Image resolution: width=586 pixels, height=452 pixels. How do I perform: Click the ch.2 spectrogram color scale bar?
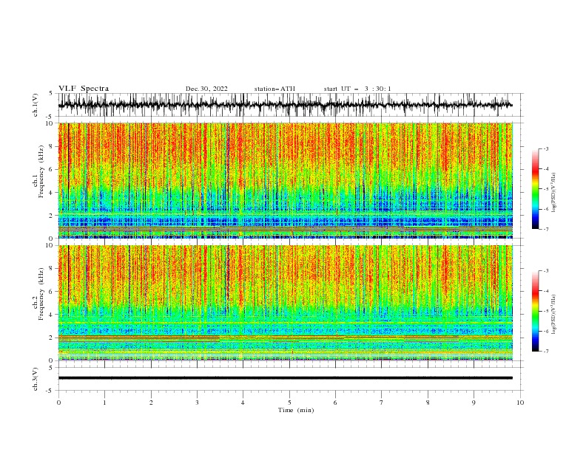(x=535, y=311)
